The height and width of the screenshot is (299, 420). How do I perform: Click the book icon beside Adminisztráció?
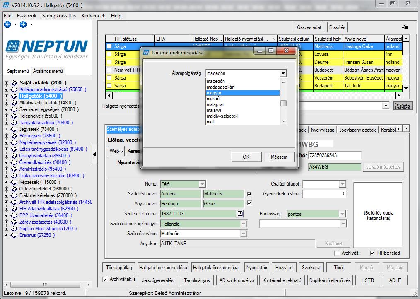click(x=14, y=169)
